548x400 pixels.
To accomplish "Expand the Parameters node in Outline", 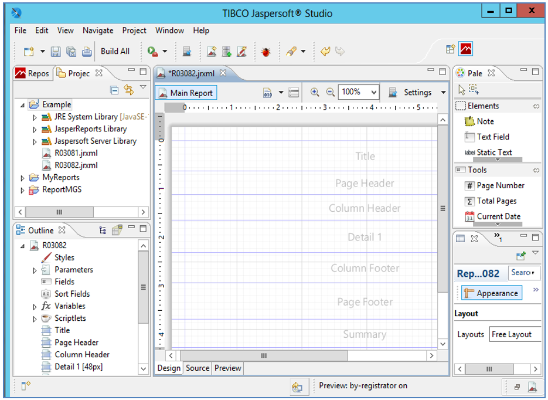I will pyautogui.click(x=35, y=270).
